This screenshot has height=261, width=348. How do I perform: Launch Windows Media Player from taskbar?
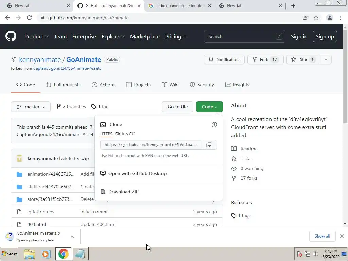[x=46, y=254]
